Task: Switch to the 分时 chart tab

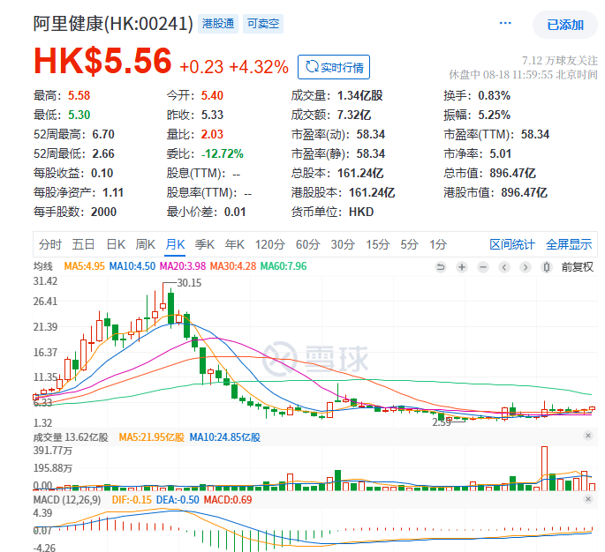Action: click(50, 244)
